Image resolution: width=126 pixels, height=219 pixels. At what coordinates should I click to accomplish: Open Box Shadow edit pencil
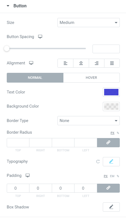pos(111,207)
